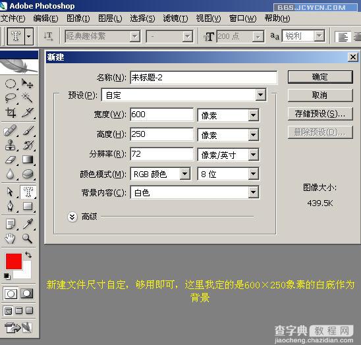Select the Hand tool
The width and height of the screenshot is (361, 345).
[11, 238]
